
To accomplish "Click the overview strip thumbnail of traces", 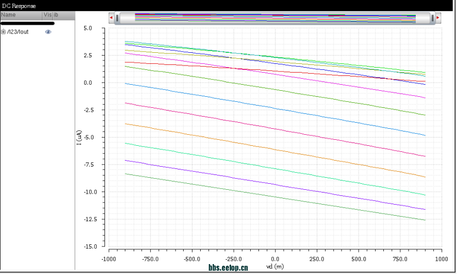I will (x=275, y=18).
